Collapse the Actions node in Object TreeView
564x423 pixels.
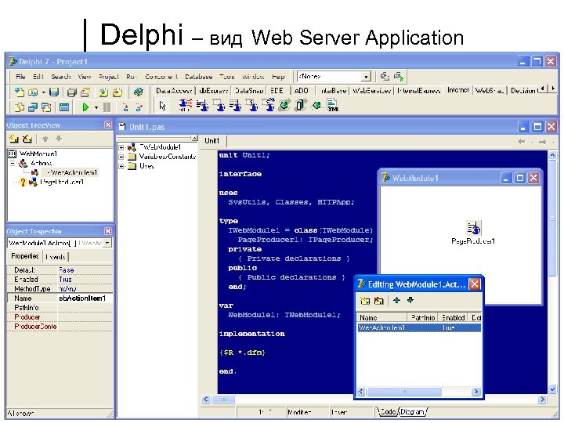[13, 163]
